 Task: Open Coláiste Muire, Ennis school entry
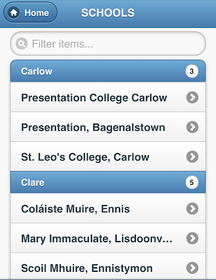[108, 208]
